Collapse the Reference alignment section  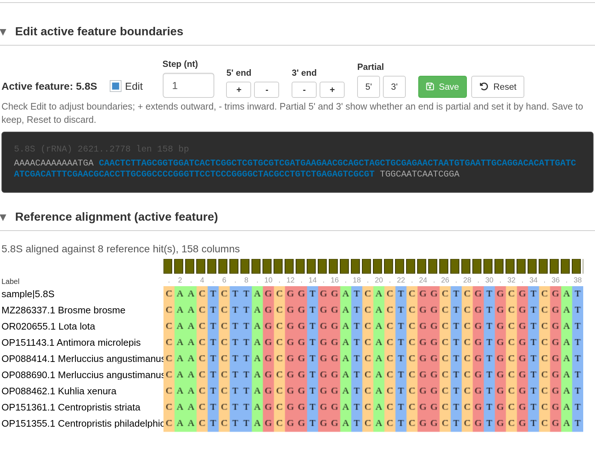(x=4, y=217)
